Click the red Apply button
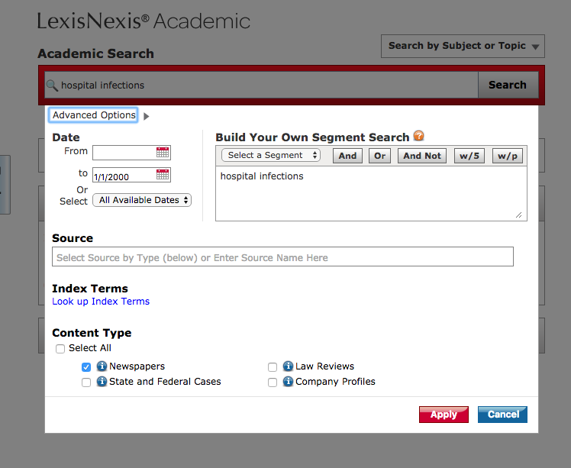This screenshot has width=571, height=468. coord(444,415)
